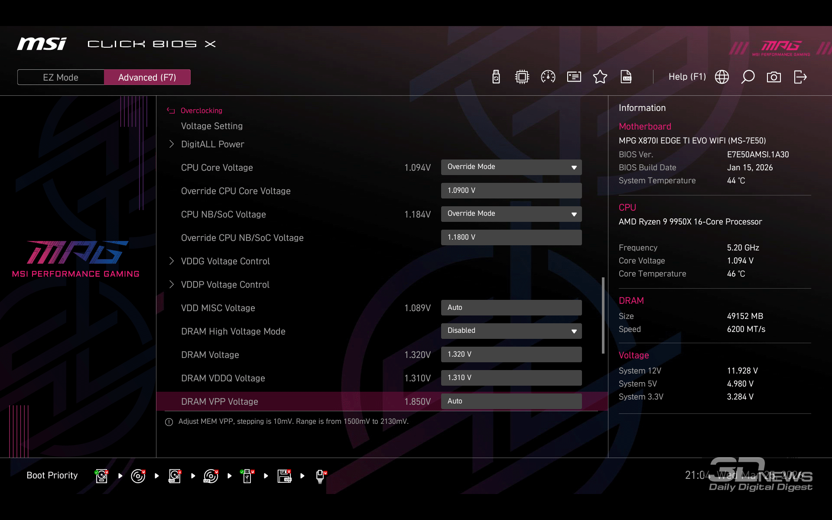
Task: Take screenshot using the camera icon
Action: [x=774, y=77]
